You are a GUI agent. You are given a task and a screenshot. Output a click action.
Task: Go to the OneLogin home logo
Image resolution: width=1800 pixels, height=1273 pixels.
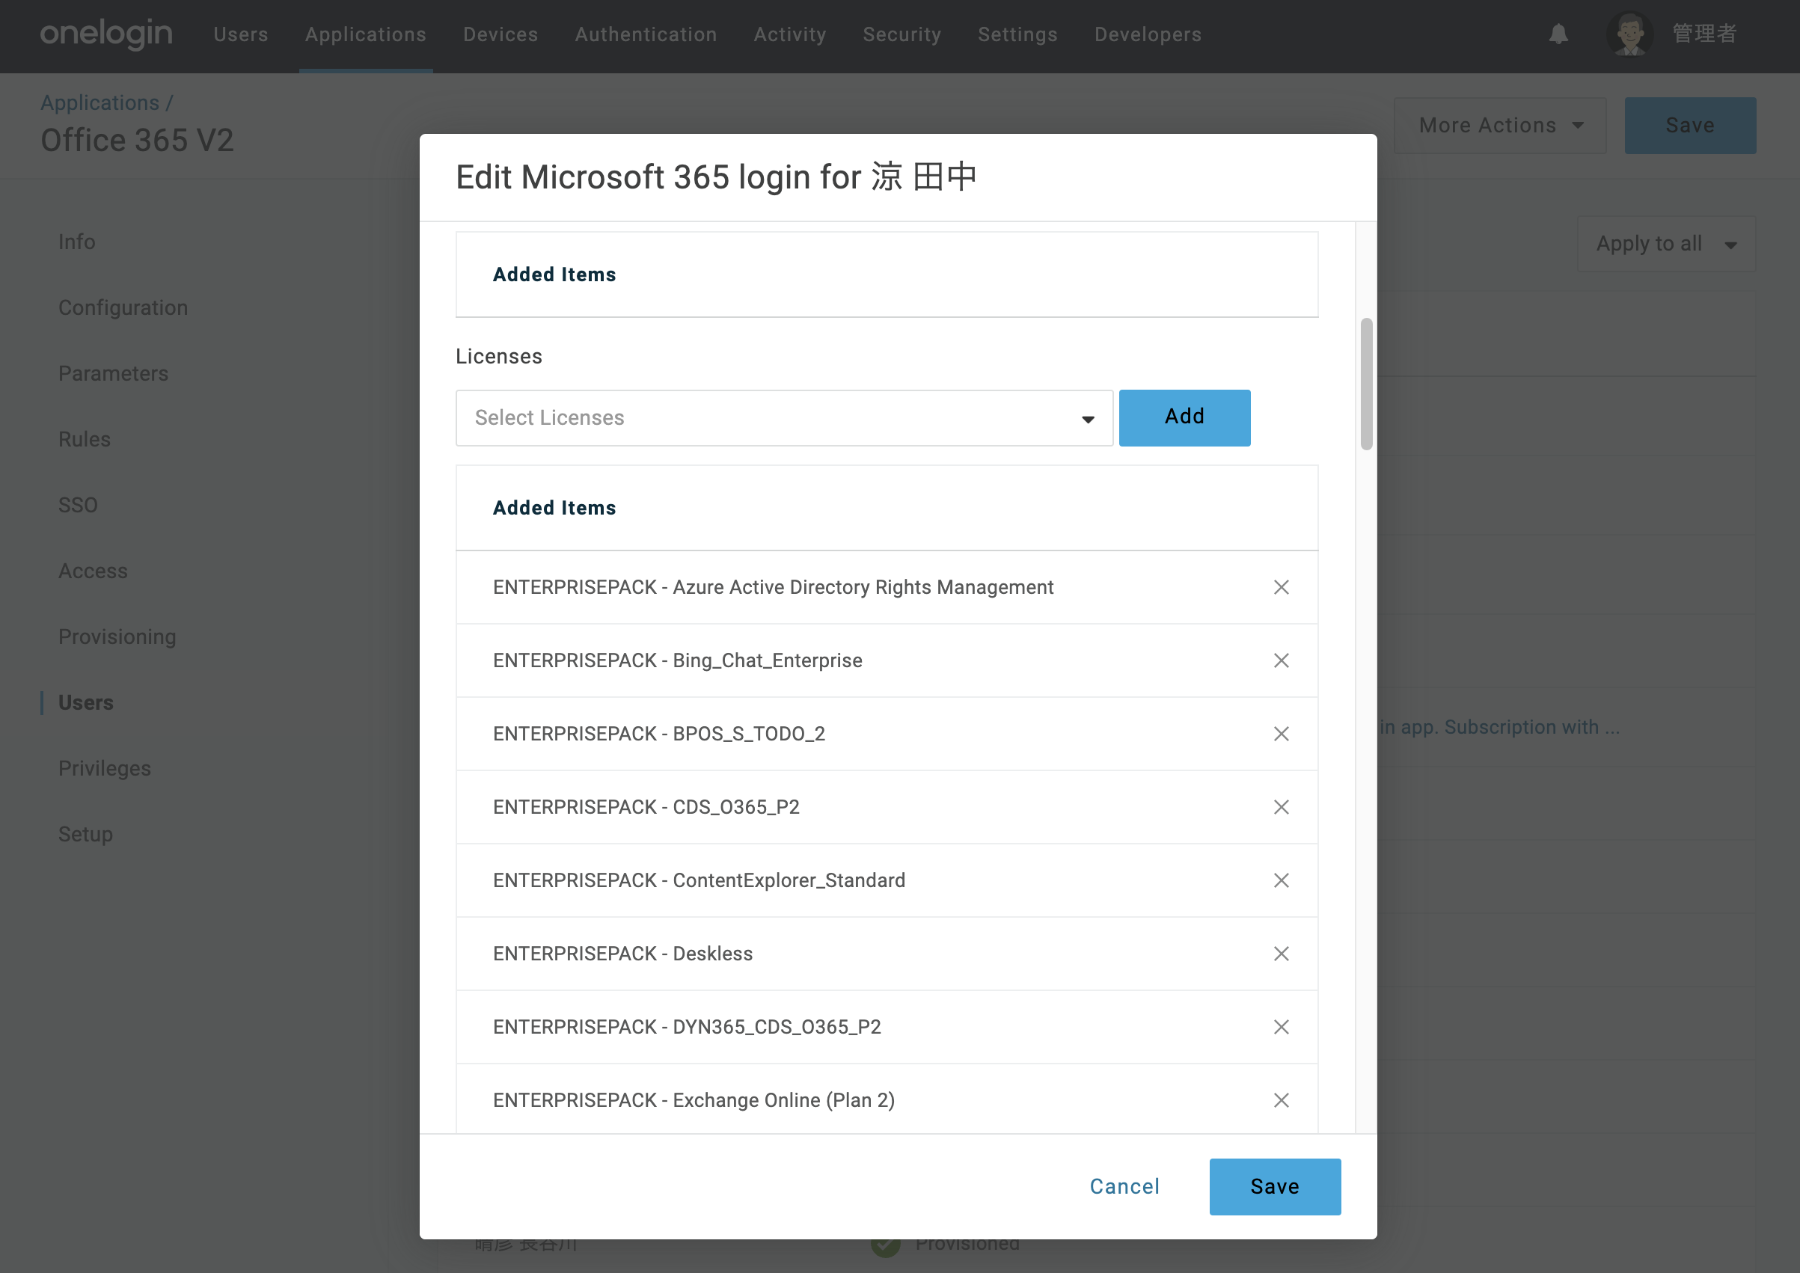tap(105, 34)
